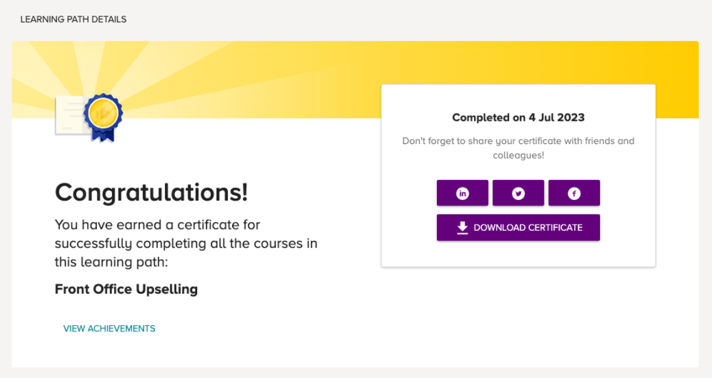This screenshot has width=712, height=378.
Task: Share certificate on Facebook
Action: coord(574,193)
